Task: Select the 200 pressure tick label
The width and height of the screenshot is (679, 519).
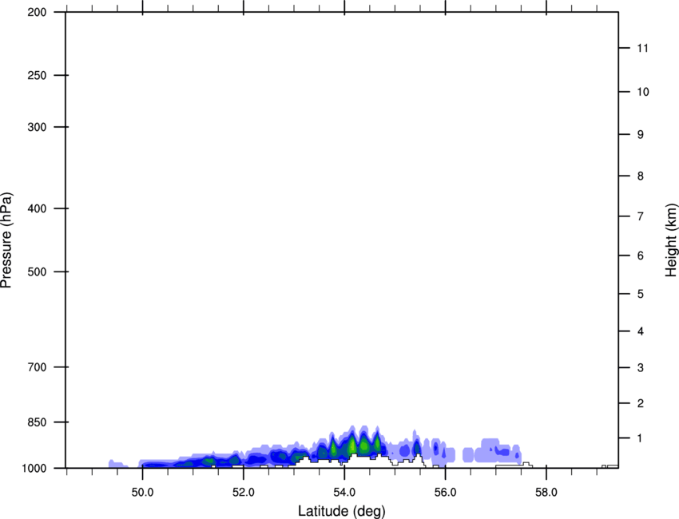Action: (37, 13)
